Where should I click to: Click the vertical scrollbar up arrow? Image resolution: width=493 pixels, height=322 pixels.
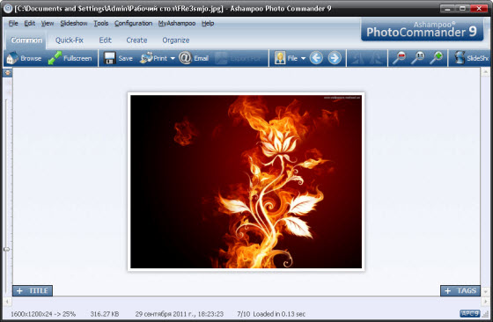(x=485, y=72)
